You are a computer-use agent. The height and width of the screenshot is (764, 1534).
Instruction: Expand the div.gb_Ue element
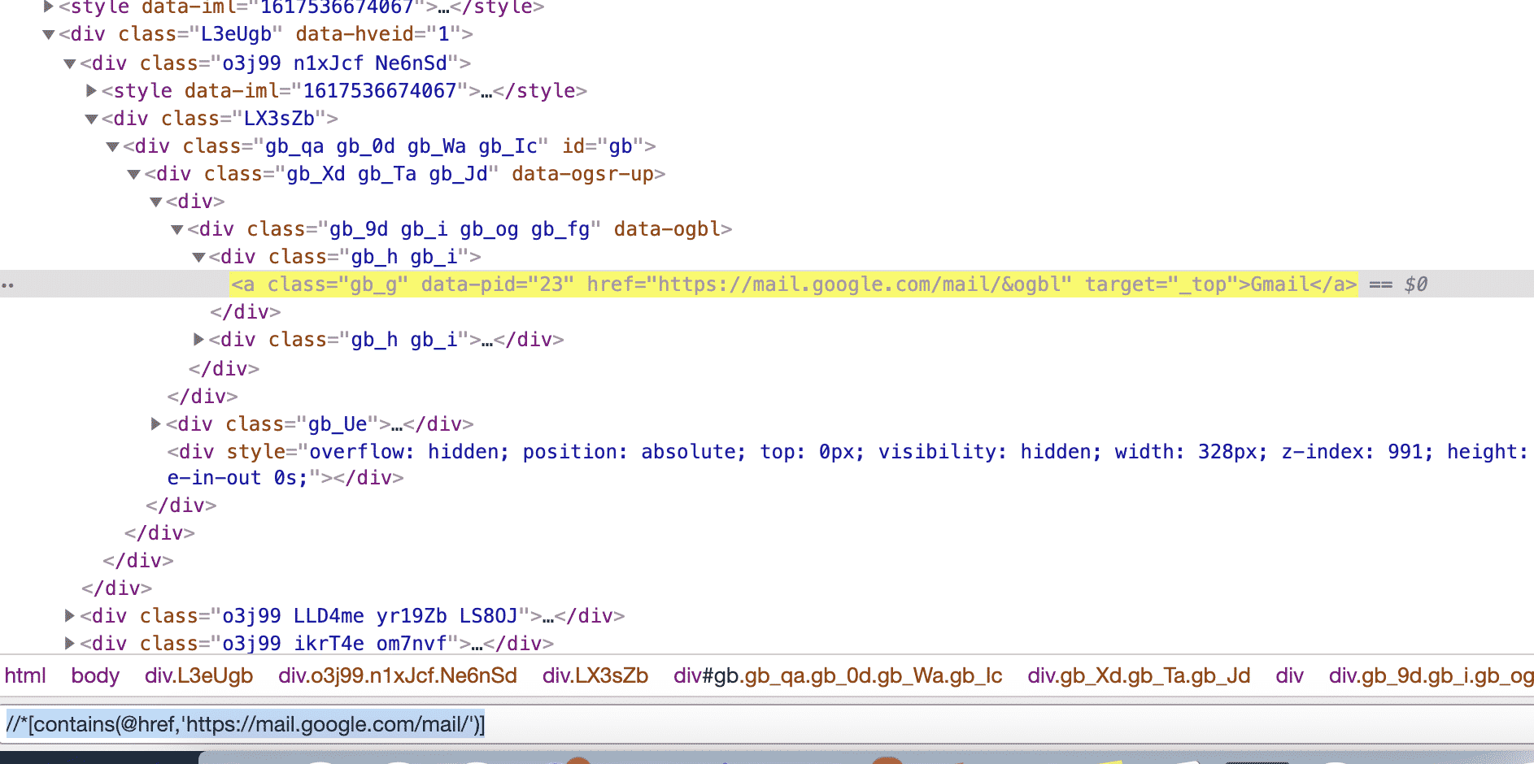155,423
